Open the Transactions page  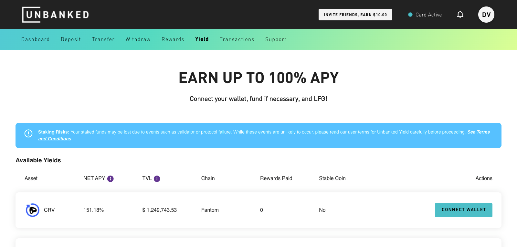pos(237,39)
